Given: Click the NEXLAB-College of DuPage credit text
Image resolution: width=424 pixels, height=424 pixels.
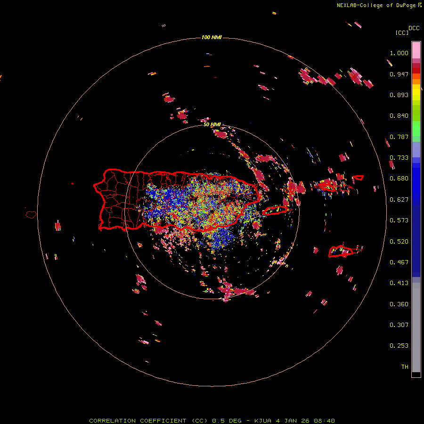Looking at the screenshot, I should (x=376, y=5).
